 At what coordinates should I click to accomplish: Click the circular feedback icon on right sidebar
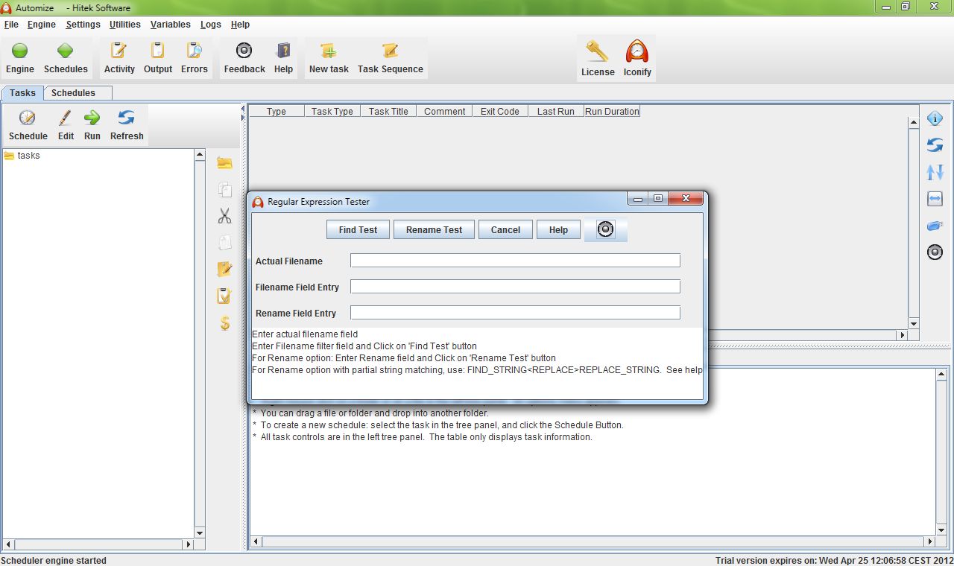[935, 252]
